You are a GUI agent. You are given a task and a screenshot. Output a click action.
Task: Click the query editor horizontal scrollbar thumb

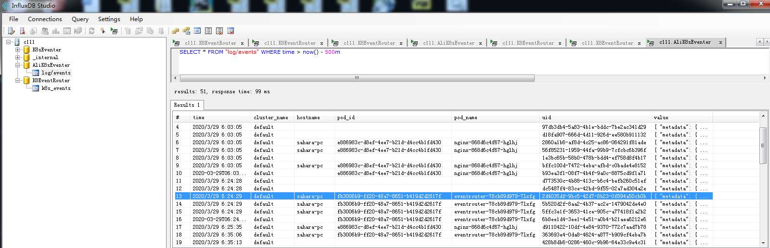point(357,78)
